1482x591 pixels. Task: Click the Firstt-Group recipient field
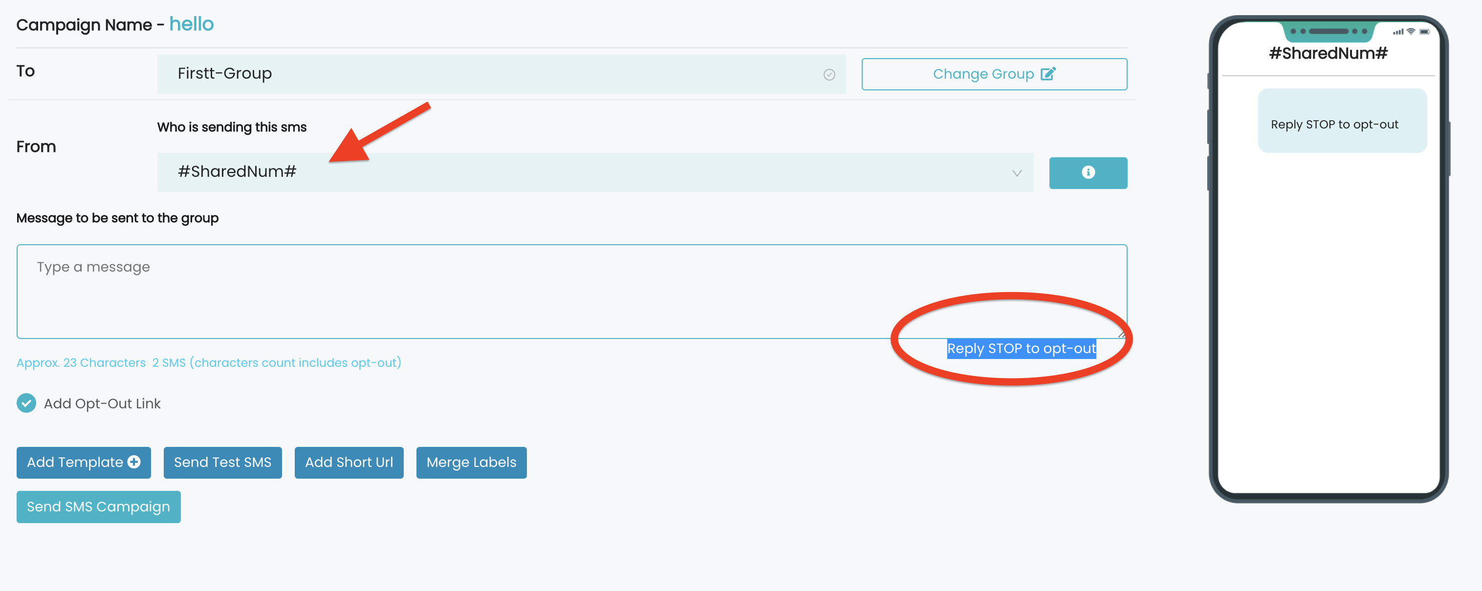501,74
